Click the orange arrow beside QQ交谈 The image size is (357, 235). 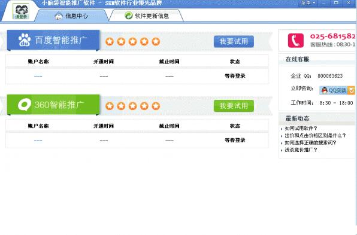(x=352, y=90)
